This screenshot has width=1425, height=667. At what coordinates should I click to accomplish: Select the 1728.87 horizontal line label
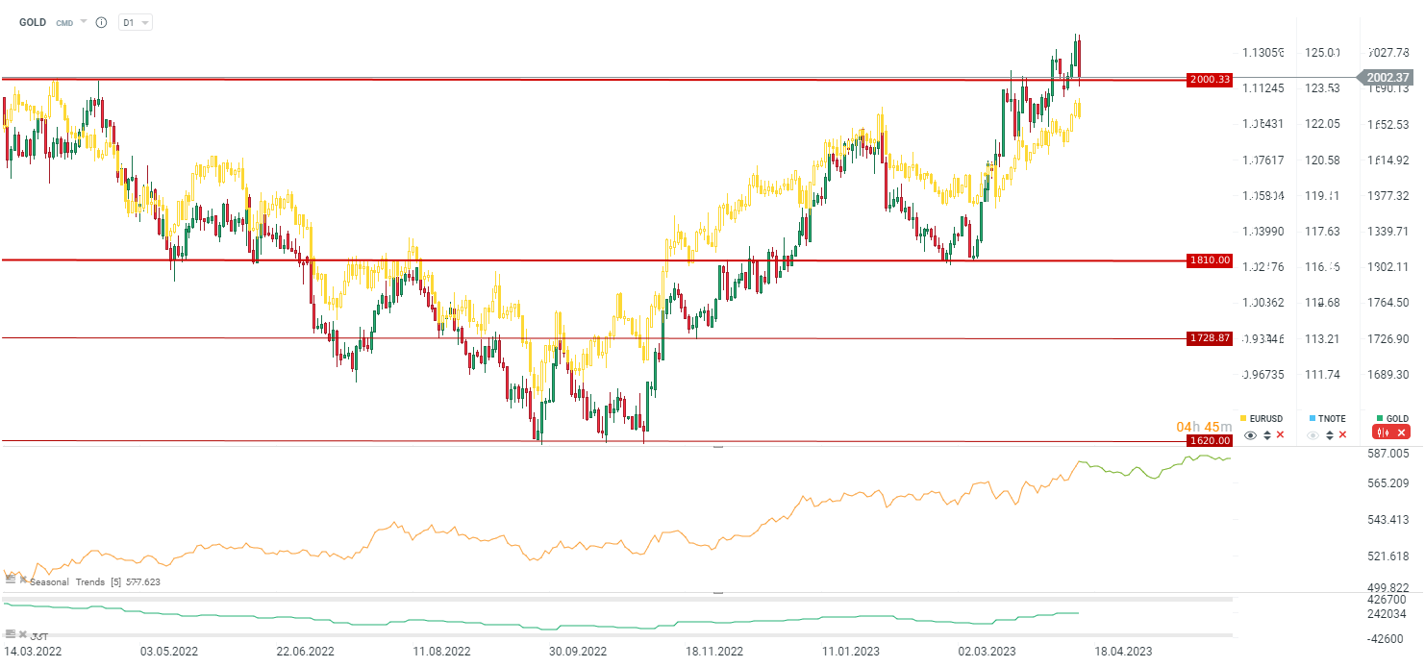1210,338
